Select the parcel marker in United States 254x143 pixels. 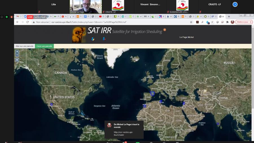tap(52, 104)
